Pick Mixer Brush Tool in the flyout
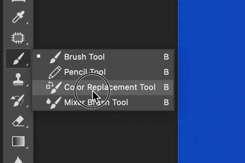The image size is (245, 163). (x=96, y=103)
